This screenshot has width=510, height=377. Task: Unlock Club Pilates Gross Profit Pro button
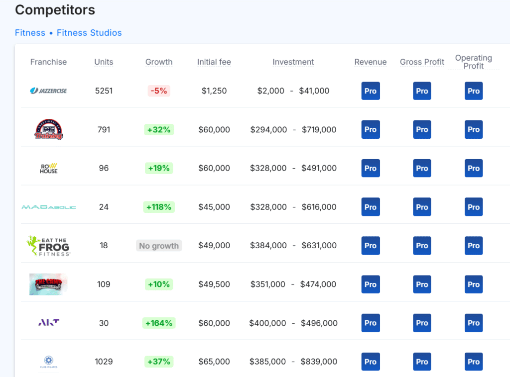(422, 362)
